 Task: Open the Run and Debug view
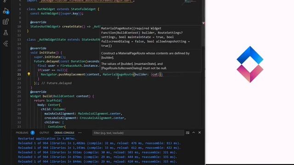pos(6,11)
